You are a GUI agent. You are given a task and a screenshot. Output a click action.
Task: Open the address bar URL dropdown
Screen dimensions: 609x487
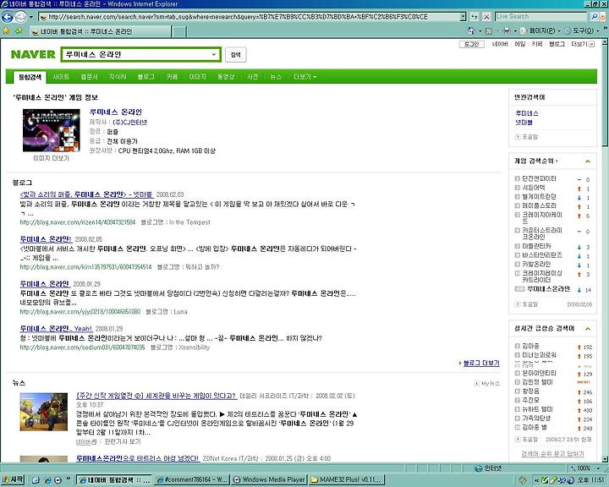pyautogui.click(x=463, y=17)
